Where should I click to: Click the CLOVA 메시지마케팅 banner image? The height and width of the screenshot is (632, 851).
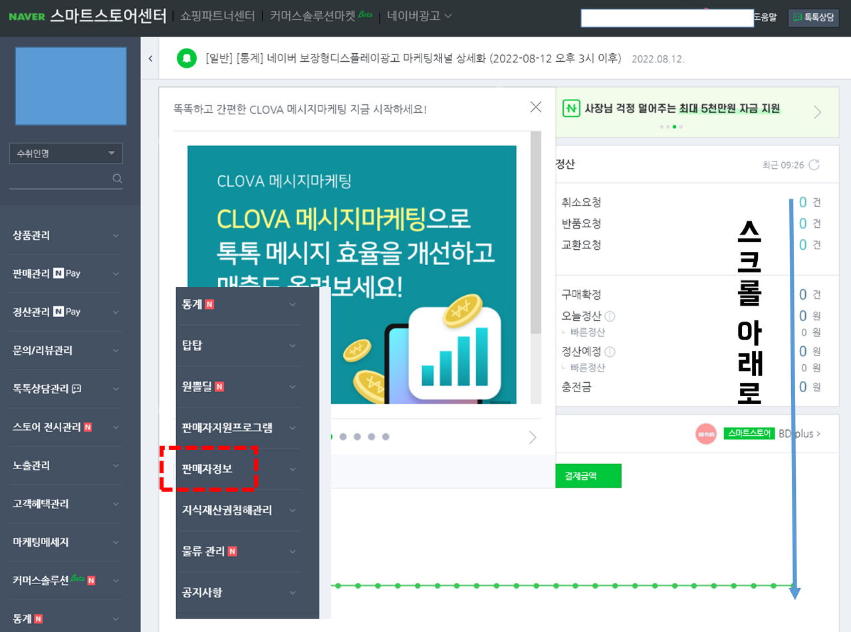coord(352,274)
